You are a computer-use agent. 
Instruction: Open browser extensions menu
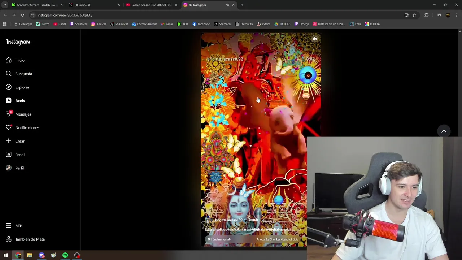(427, 15)
